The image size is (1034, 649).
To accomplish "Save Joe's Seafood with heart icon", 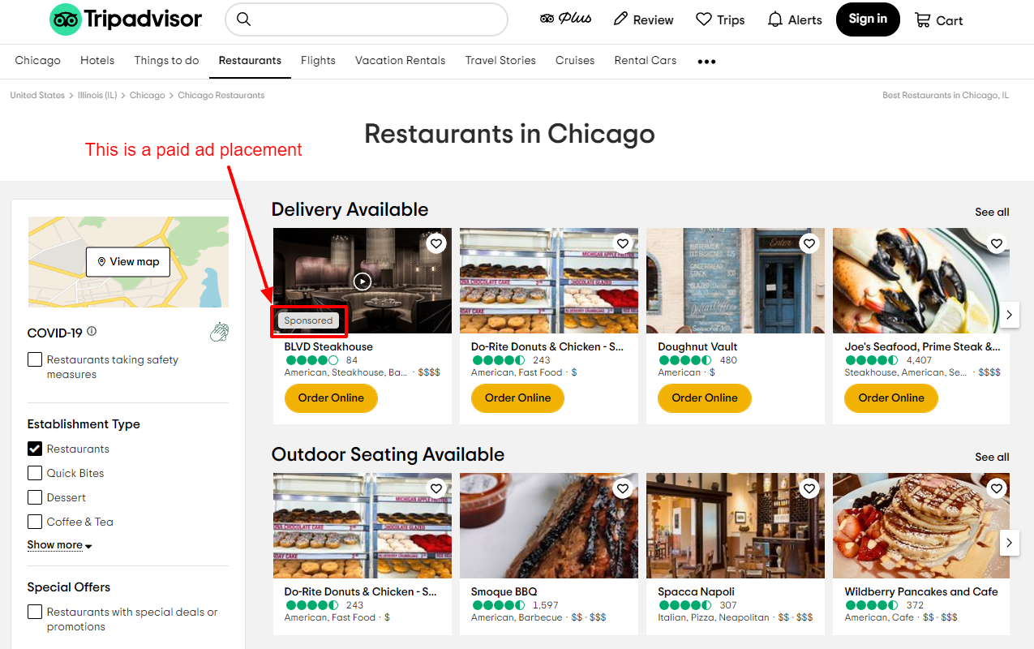I will coord(997,243).
